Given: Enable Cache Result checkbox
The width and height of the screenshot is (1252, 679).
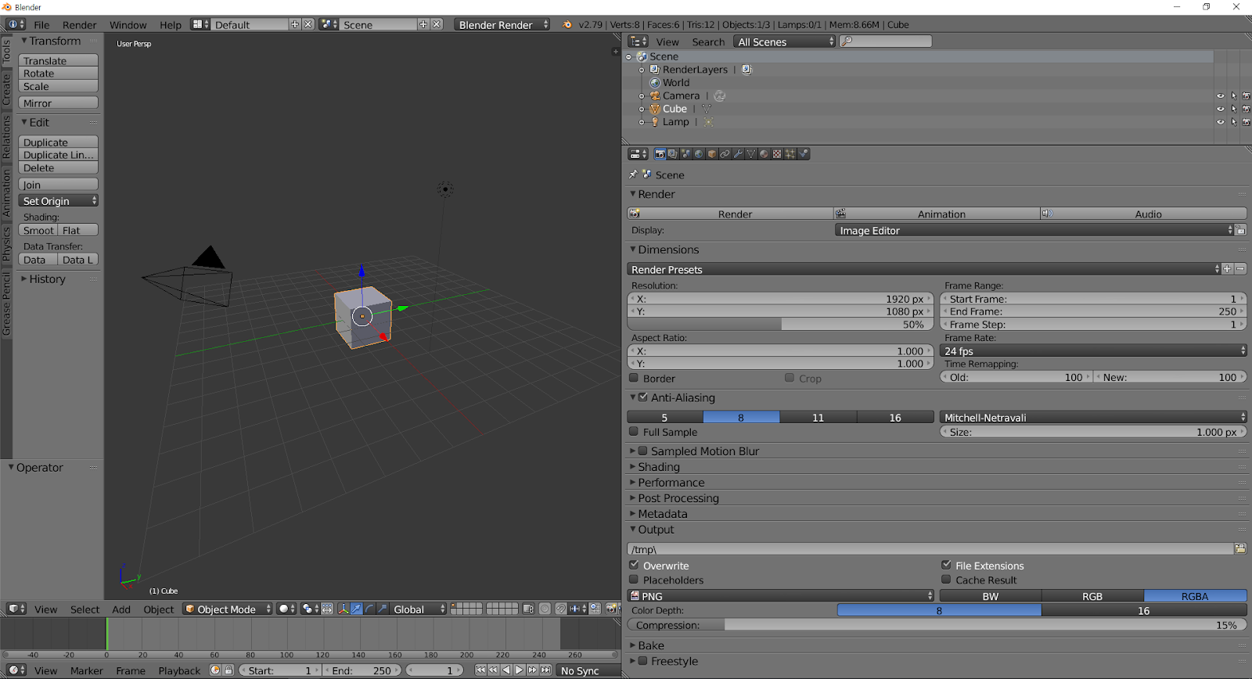Looking at the screenshot, I should (946, 580).
